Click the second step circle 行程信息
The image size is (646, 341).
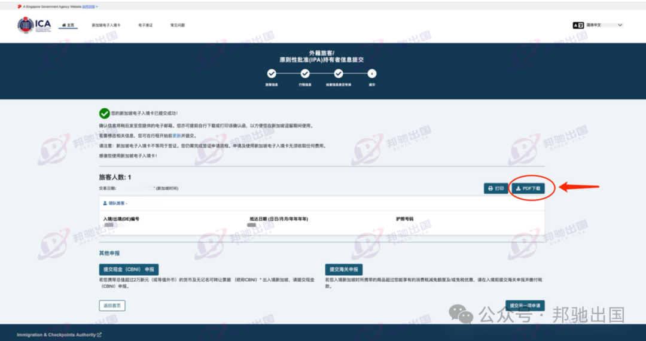coord(305,74)
